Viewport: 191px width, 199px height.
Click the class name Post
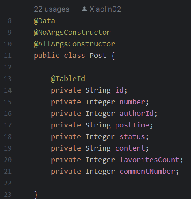(x=98, y=55)
